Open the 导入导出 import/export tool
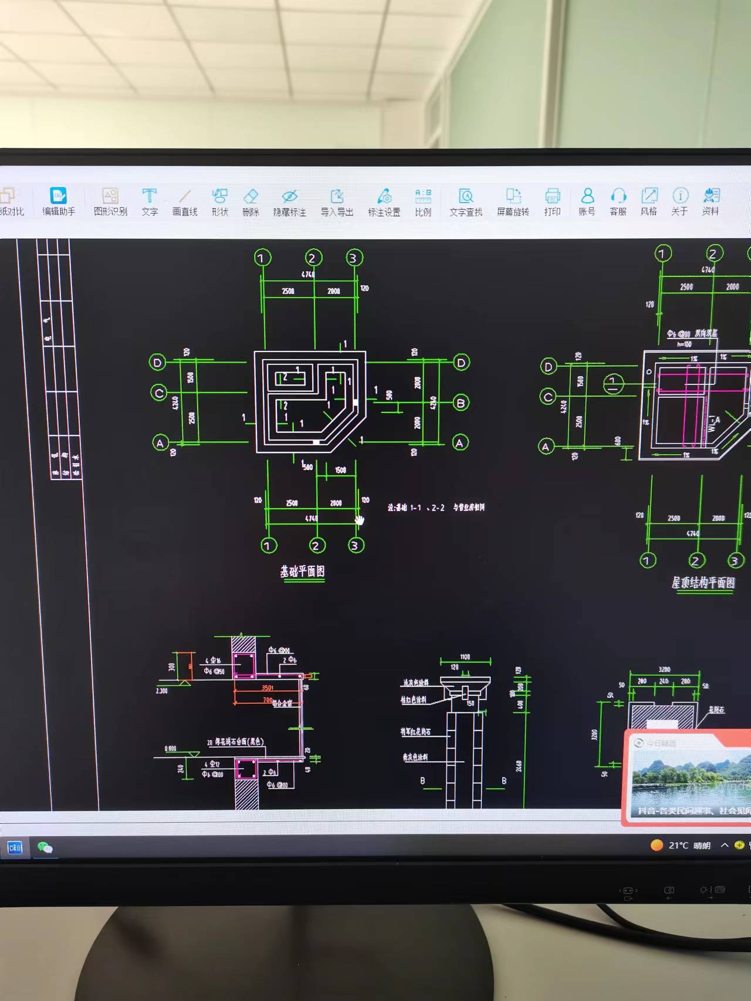This screenshot has width=751, height=1001. click(337, 202)
